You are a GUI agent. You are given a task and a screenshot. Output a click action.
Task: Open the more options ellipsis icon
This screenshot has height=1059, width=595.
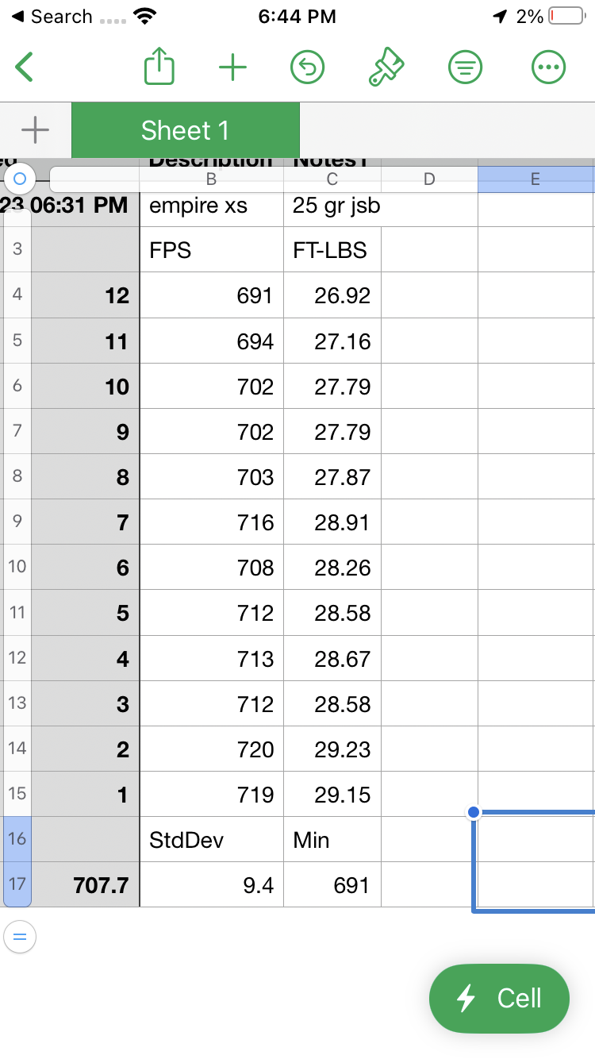coord(548,67)
